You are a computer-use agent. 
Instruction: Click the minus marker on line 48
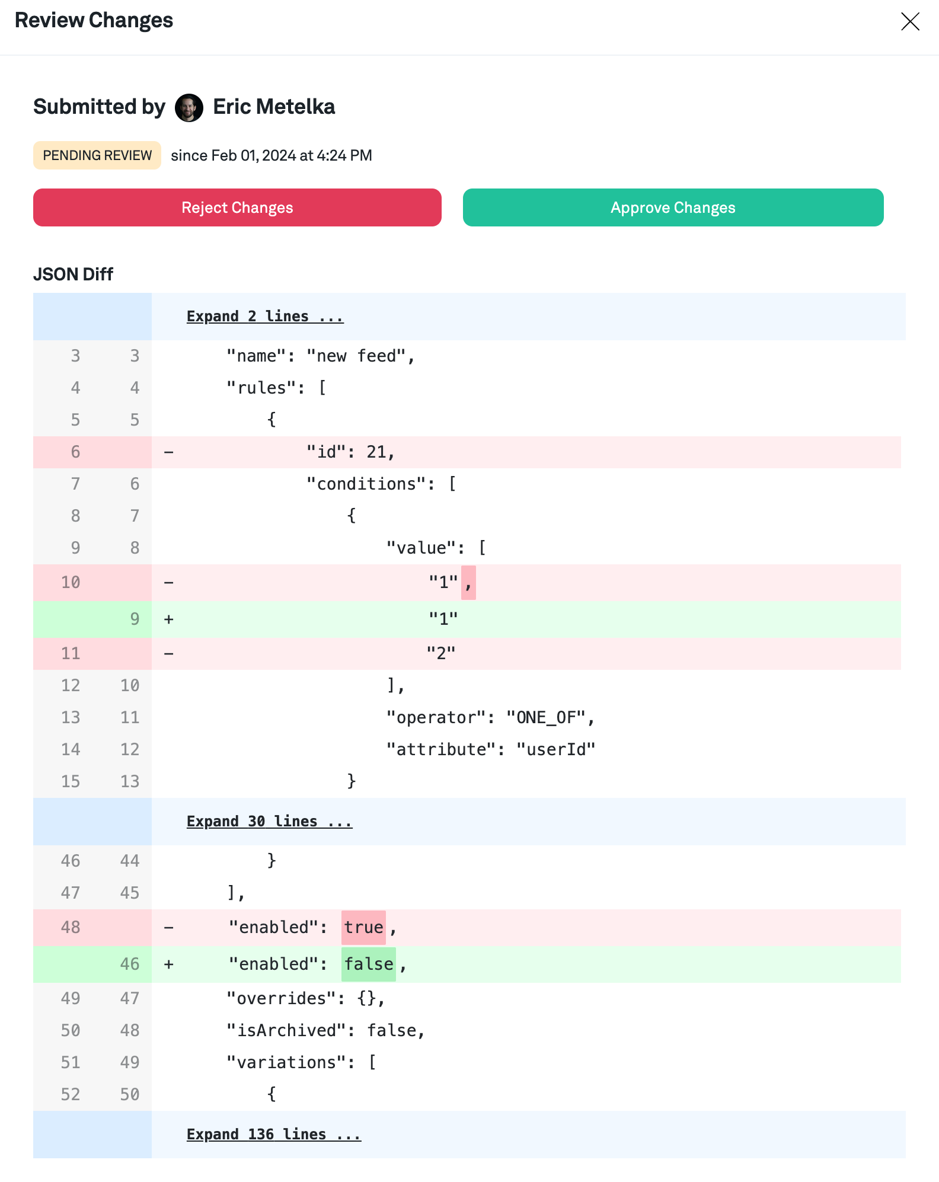(x=169, y=928)
